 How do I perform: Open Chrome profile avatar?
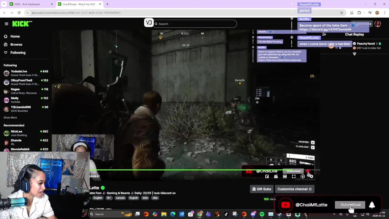tap(377, 13)
